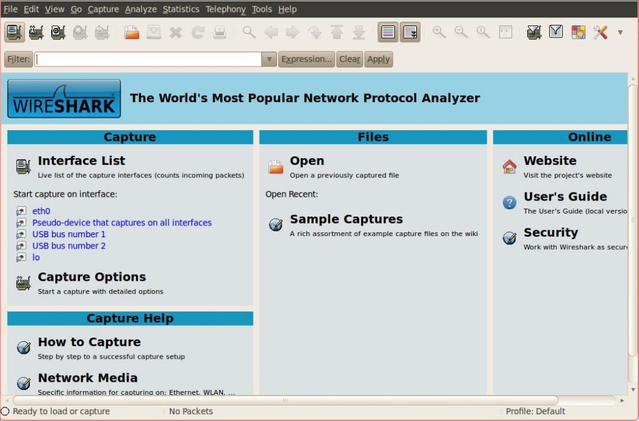
Task: Toggle auto scroll in live capture button
Action: click(410, 32)
